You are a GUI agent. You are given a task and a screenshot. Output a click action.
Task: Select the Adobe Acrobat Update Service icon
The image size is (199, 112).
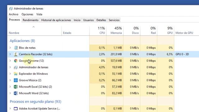coord(16,109)
